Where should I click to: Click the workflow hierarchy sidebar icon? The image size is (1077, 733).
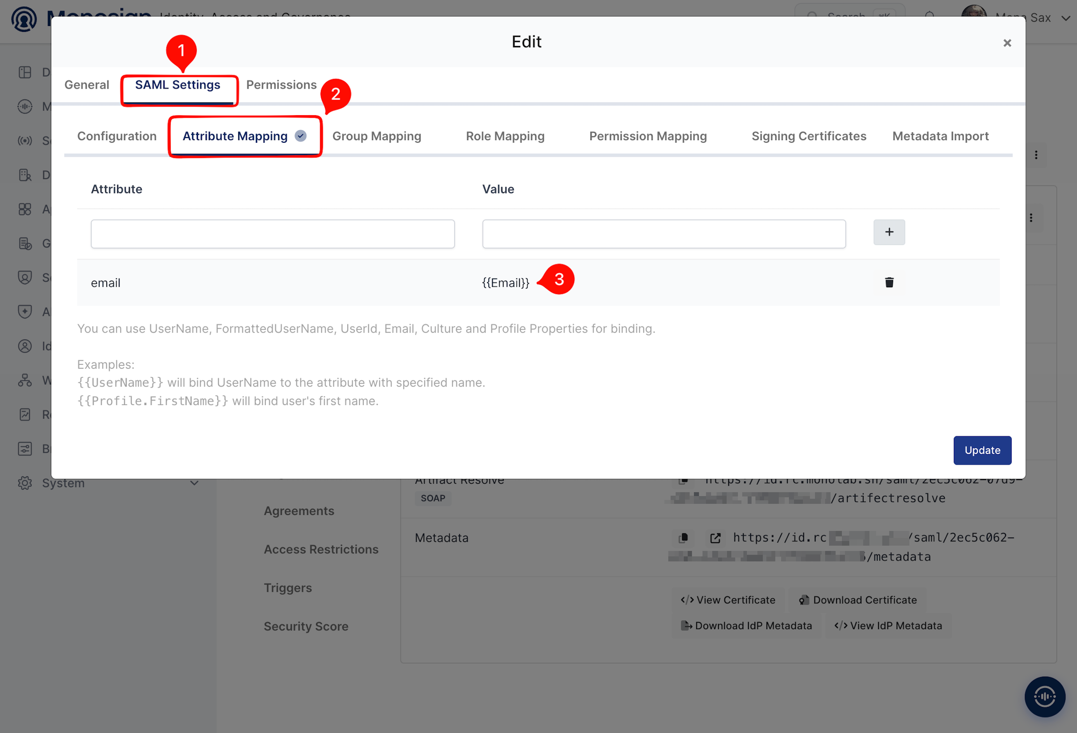[25, 380]
